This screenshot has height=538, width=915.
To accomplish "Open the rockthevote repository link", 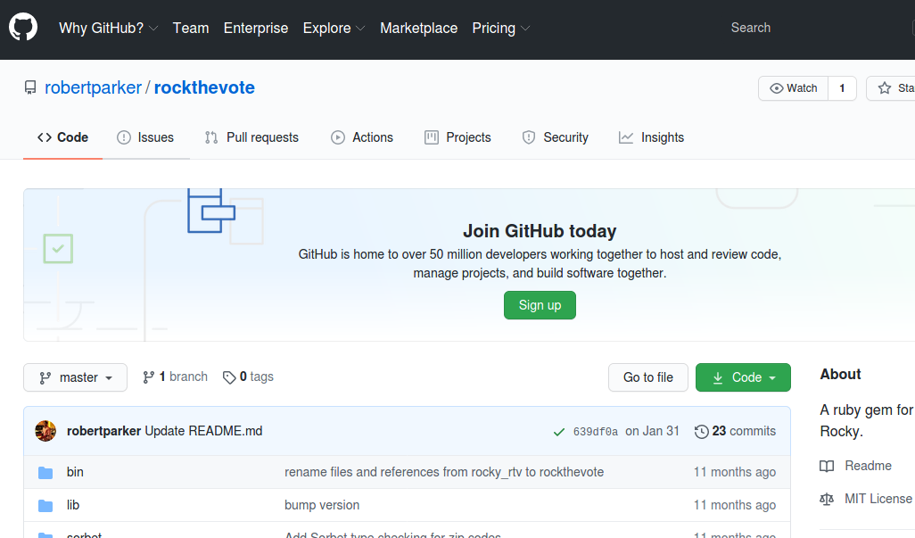I will (204, 87).
